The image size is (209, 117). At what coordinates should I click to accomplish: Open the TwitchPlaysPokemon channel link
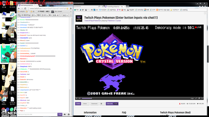(93, 21)
